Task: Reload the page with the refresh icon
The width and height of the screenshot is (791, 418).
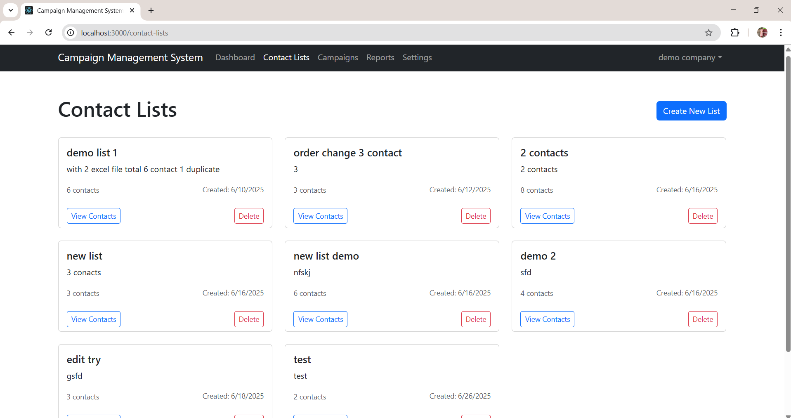Action: 49,33
